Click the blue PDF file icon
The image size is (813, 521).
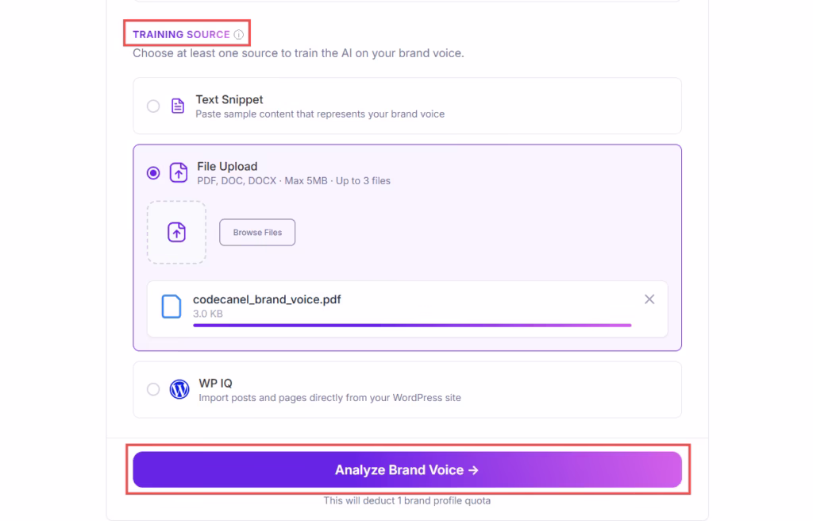[171, 306]
